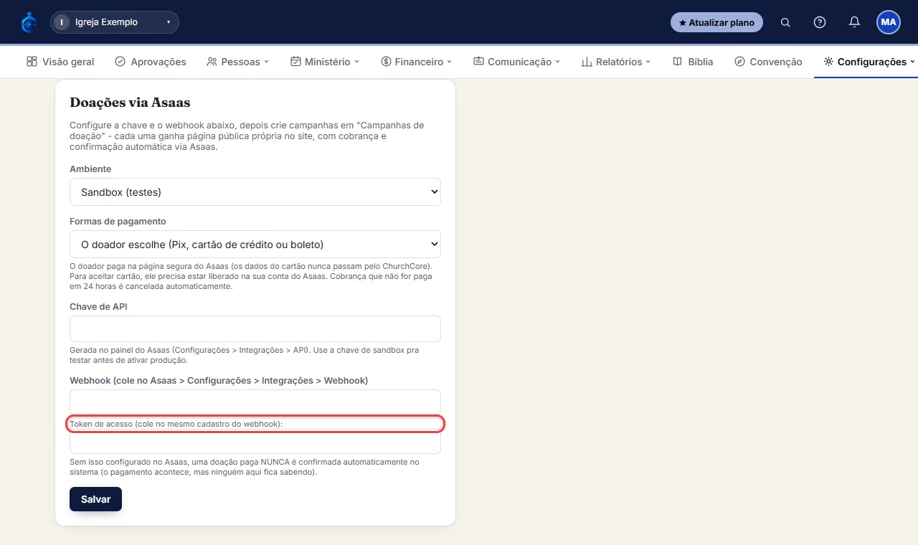
Task: Open the Igreja Exemplo church selector
Action: click(115, 22)
